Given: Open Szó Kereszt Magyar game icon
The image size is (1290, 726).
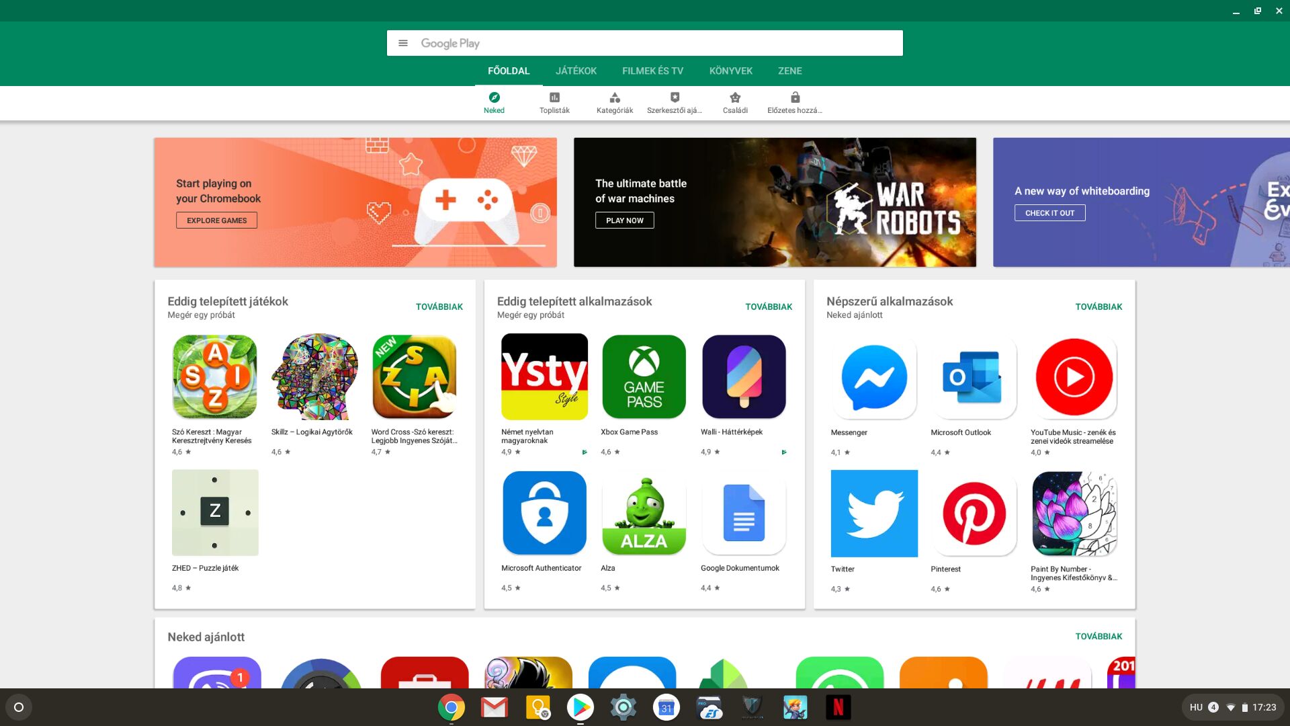Looking at the screenshot, I should (214, 377).
